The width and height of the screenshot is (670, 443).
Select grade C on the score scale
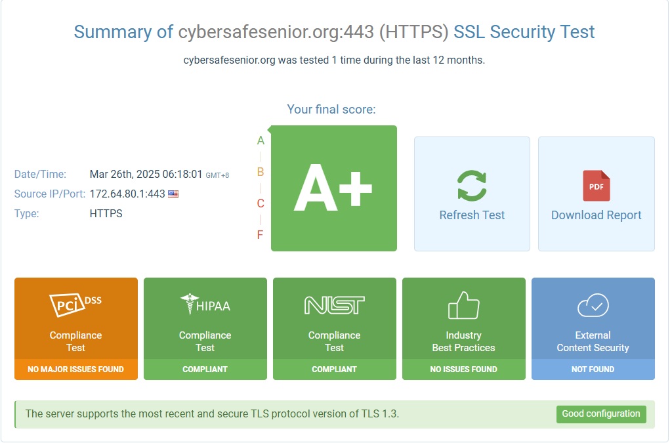click(261, 203)
